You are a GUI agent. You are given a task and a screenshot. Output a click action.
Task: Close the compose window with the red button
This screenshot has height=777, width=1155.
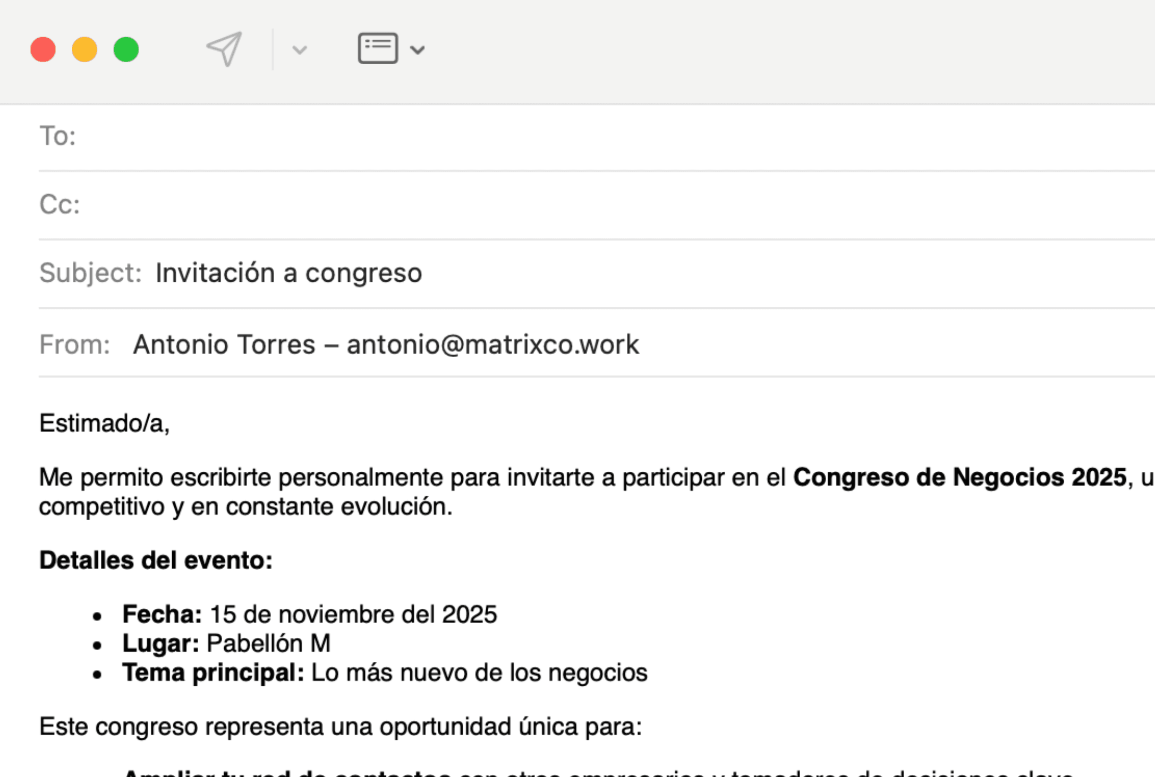(43, 49)
